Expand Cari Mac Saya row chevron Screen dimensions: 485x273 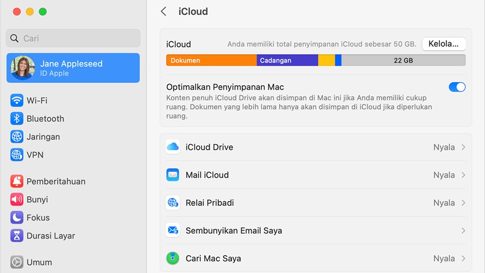tap(463, 258)
